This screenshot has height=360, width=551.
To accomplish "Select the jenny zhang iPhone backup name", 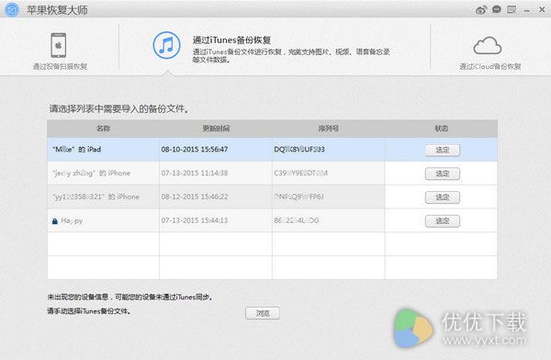I will [91, 173].
